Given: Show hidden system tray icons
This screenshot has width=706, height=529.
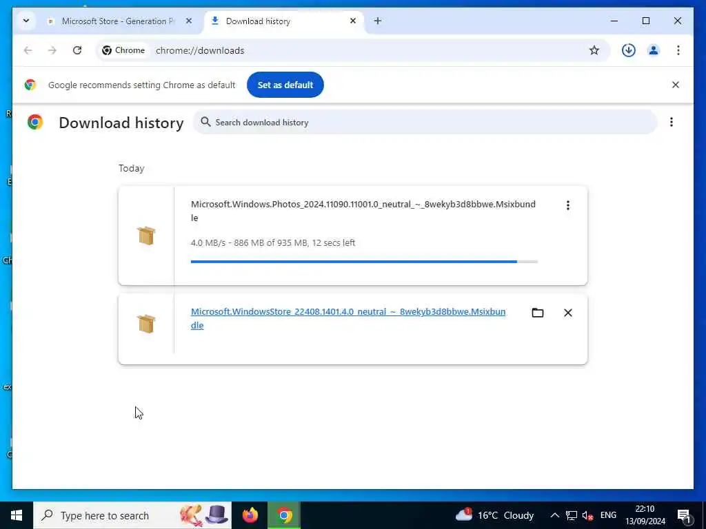Looking at the screenshot, I should 555,515.
